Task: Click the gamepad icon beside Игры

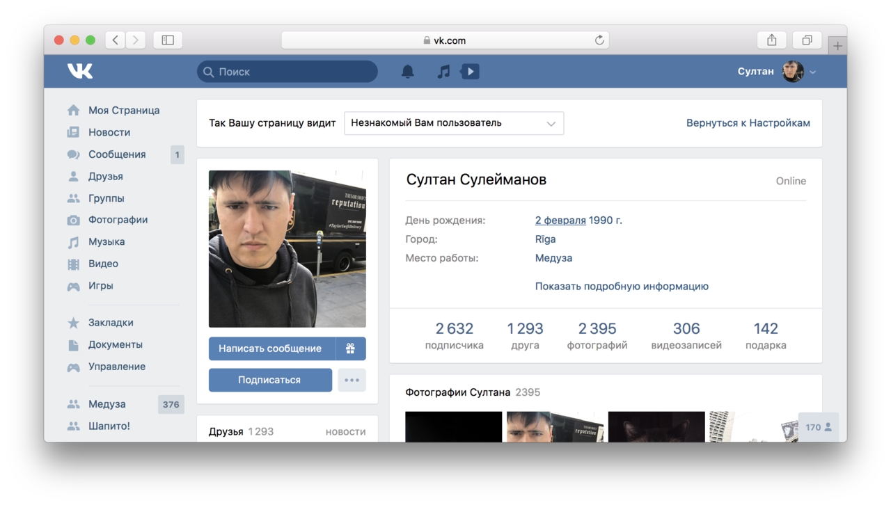Action: click(73, 286)
